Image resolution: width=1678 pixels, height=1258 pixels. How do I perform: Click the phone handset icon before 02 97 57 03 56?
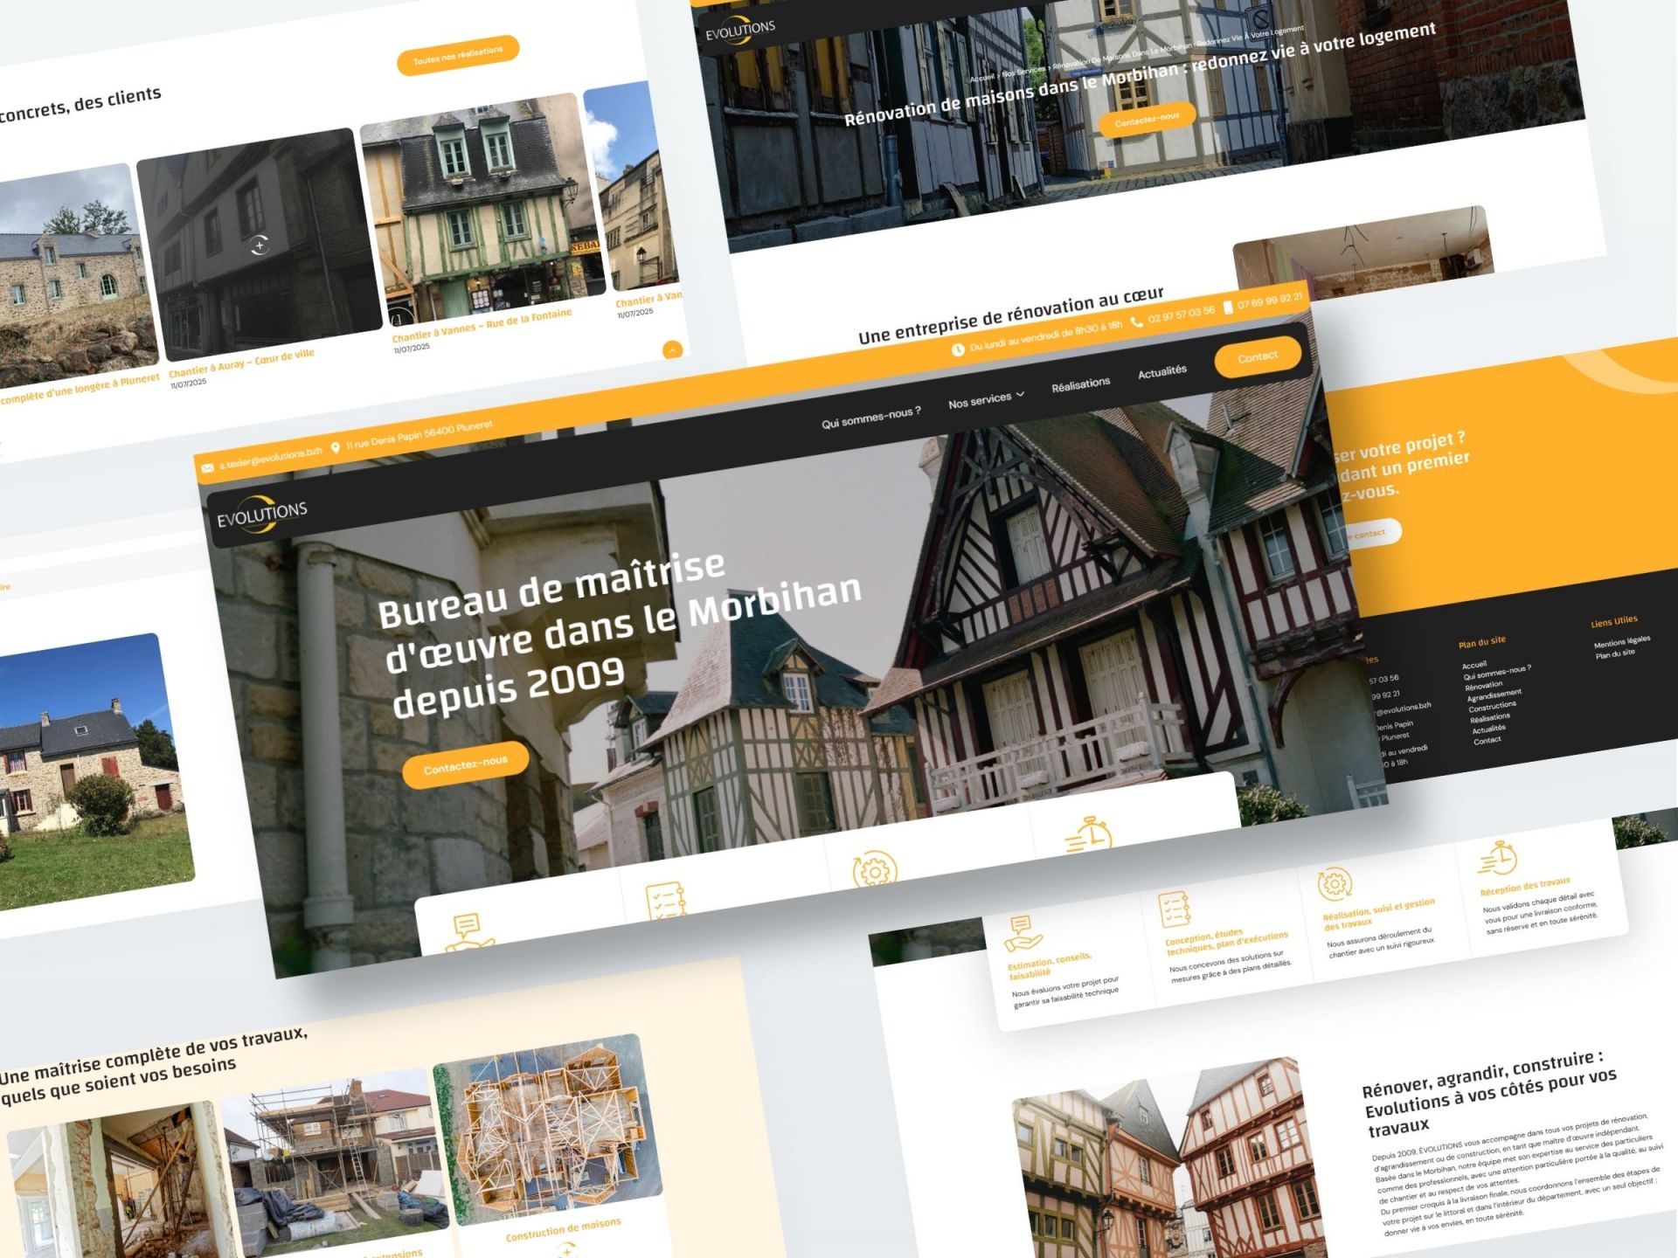pyautogui.click(x=1136, y=321)
